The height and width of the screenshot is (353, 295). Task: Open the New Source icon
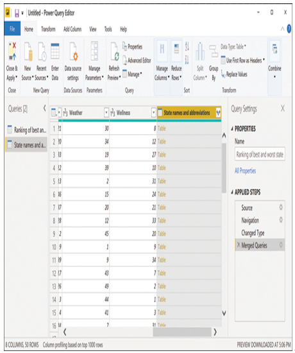point(28,52)
